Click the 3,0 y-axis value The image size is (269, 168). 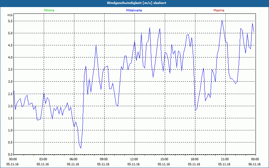(x=10, y=82)
